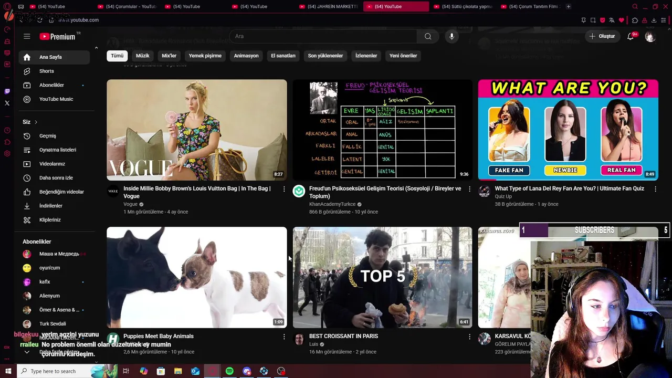This screenshot has width=672, height=378.
Task: Expand Daha fazla göster in subscriptions
Action: tap(54, 352)
